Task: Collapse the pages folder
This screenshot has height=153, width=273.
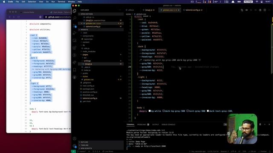Action: click(101, 55)
